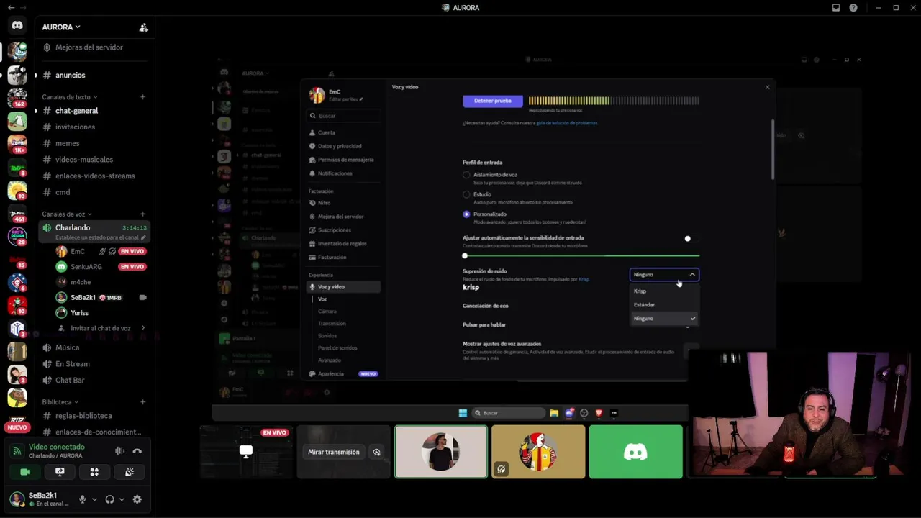Choose Estándar in noise suppression list
Viewport: 921px width, 518px height.
(664, 304)
